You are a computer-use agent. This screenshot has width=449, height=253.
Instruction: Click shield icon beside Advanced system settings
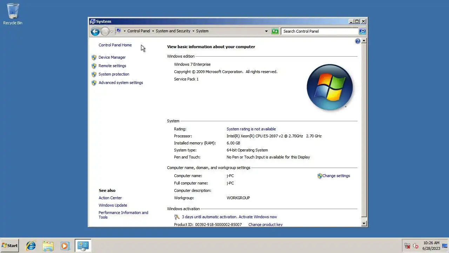coord(94,83)
